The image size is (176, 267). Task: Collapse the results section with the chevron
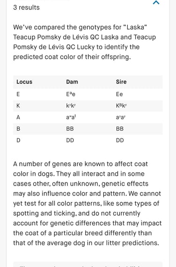[x=156, y=2]
